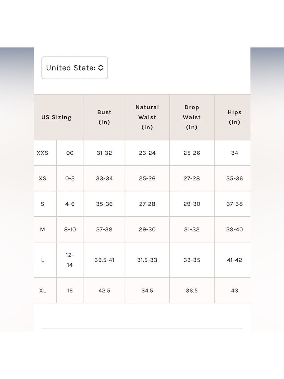
Task: Click the 12-14 numeric size cell
Action: 70,260
